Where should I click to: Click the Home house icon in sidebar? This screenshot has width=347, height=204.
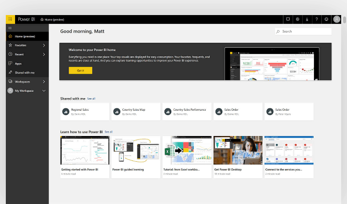click(x=10, y=36)
